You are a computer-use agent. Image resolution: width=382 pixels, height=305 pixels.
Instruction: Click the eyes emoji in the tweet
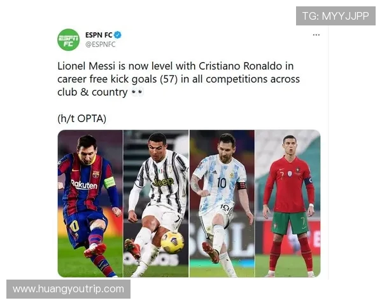point(138,92)
